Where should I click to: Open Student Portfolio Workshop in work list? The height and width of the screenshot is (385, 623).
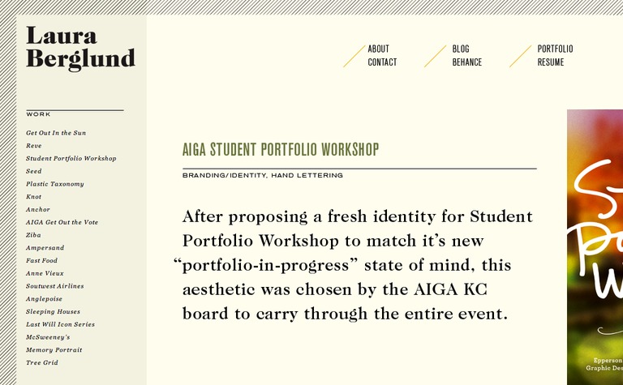click(x=71, y=158)
